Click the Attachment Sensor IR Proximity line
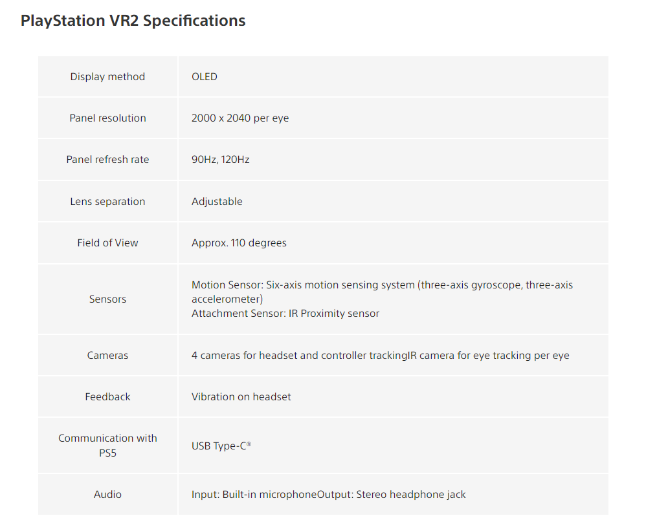The image size is (646, 518). [x=285, y=314]
